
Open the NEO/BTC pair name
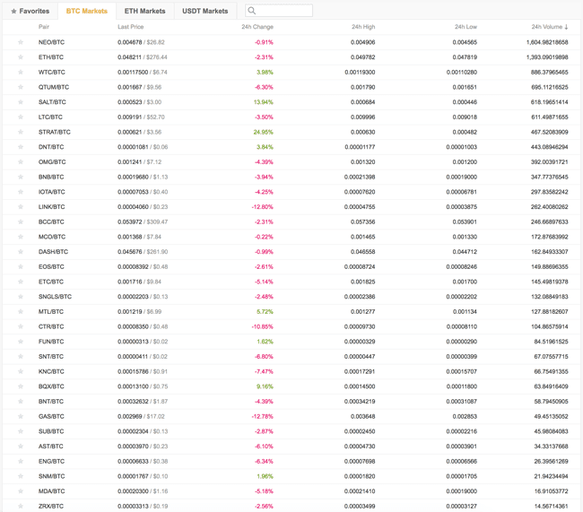[51, 42]
